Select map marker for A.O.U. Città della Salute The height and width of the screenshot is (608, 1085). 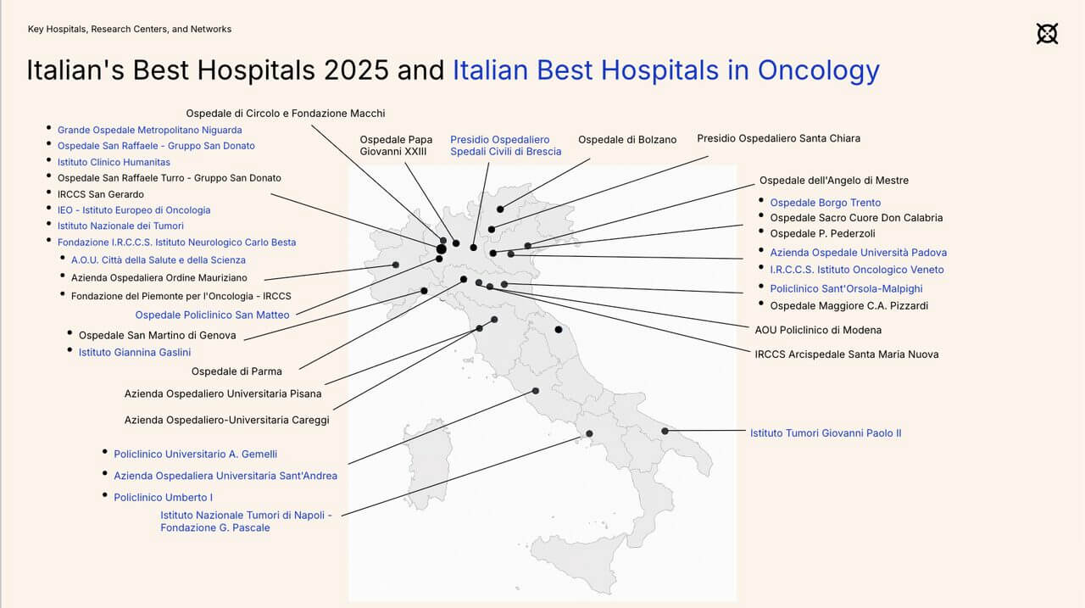click(x=396, y=265)
